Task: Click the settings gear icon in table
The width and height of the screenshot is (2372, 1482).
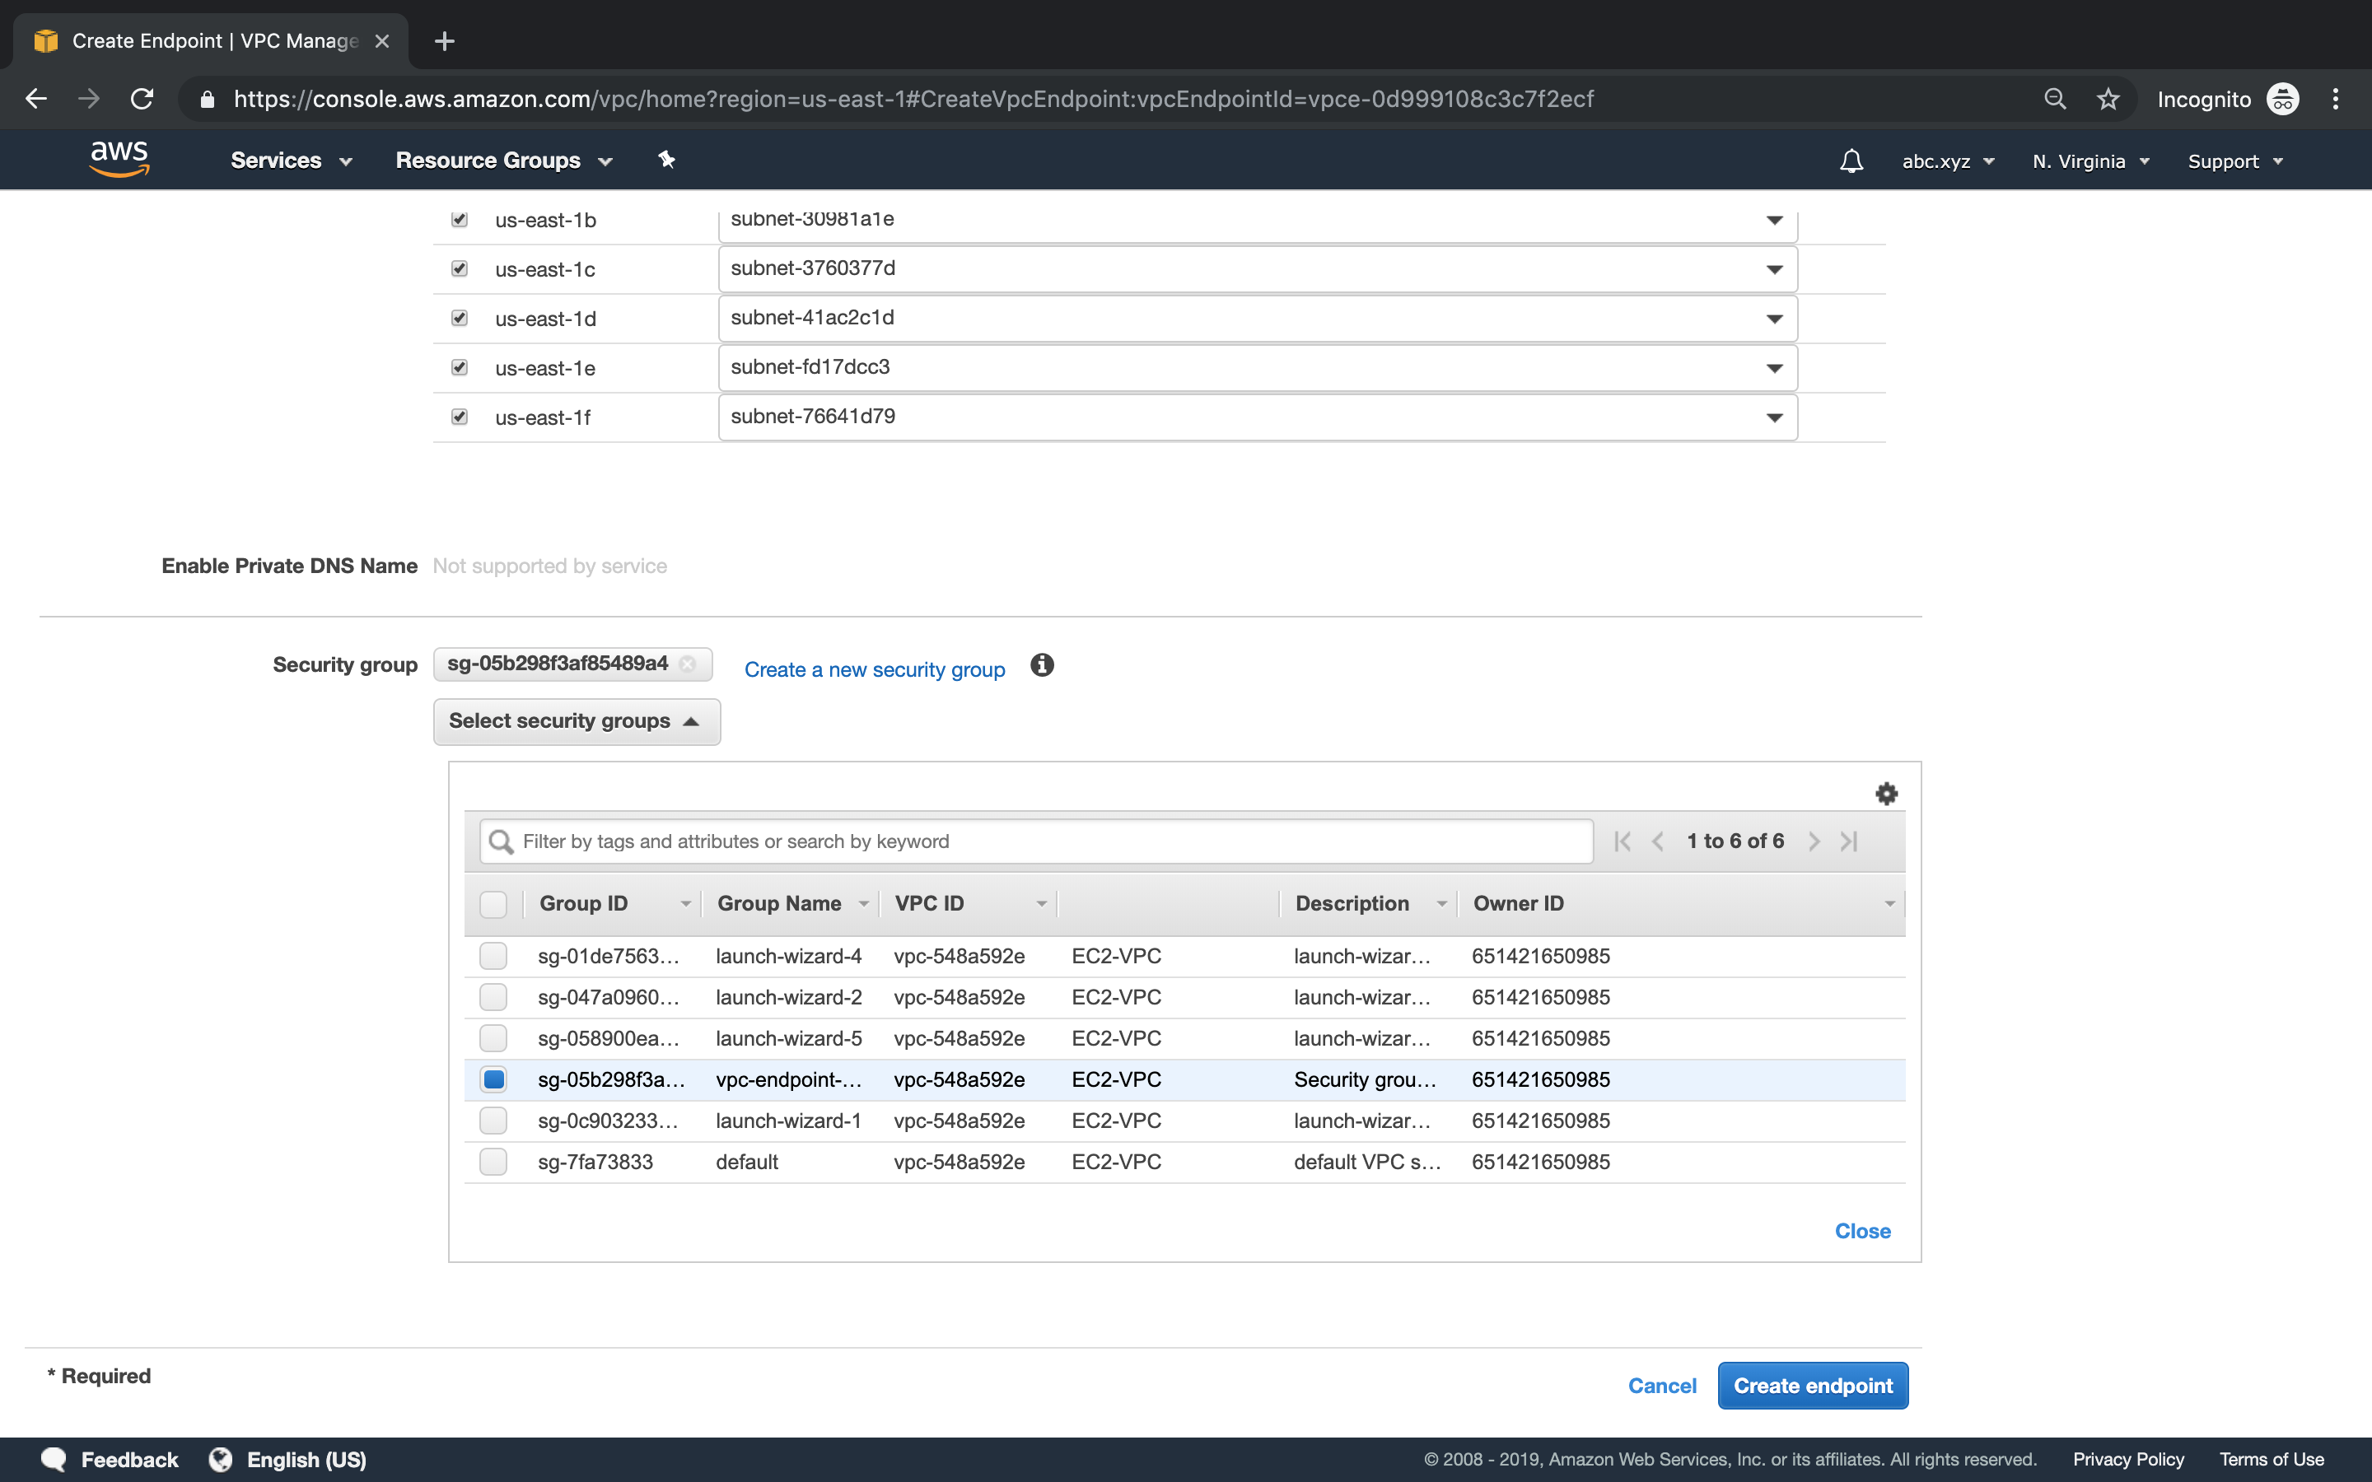Action: click(x=1887, y=792)
